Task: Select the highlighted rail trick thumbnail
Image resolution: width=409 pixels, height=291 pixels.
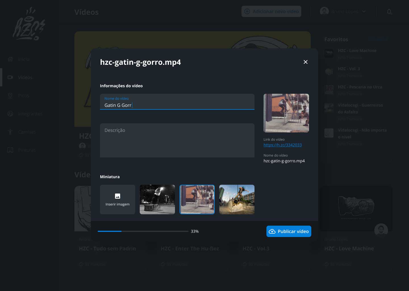Action: pyautogui.click(x=197, y=199)
